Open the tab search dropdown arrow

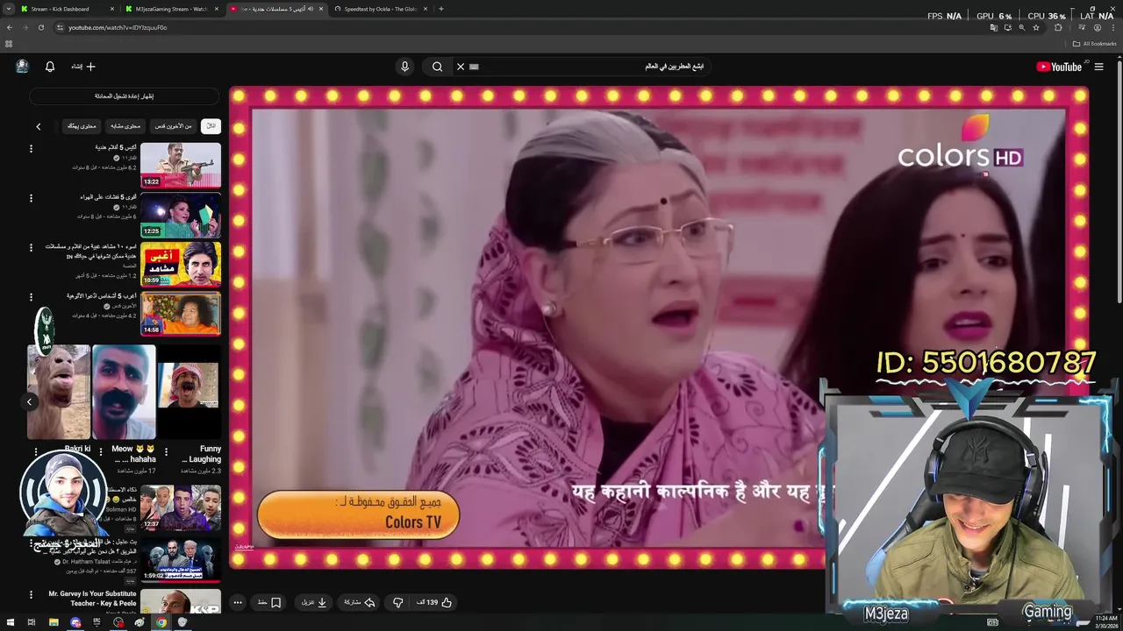pos(9,9)
